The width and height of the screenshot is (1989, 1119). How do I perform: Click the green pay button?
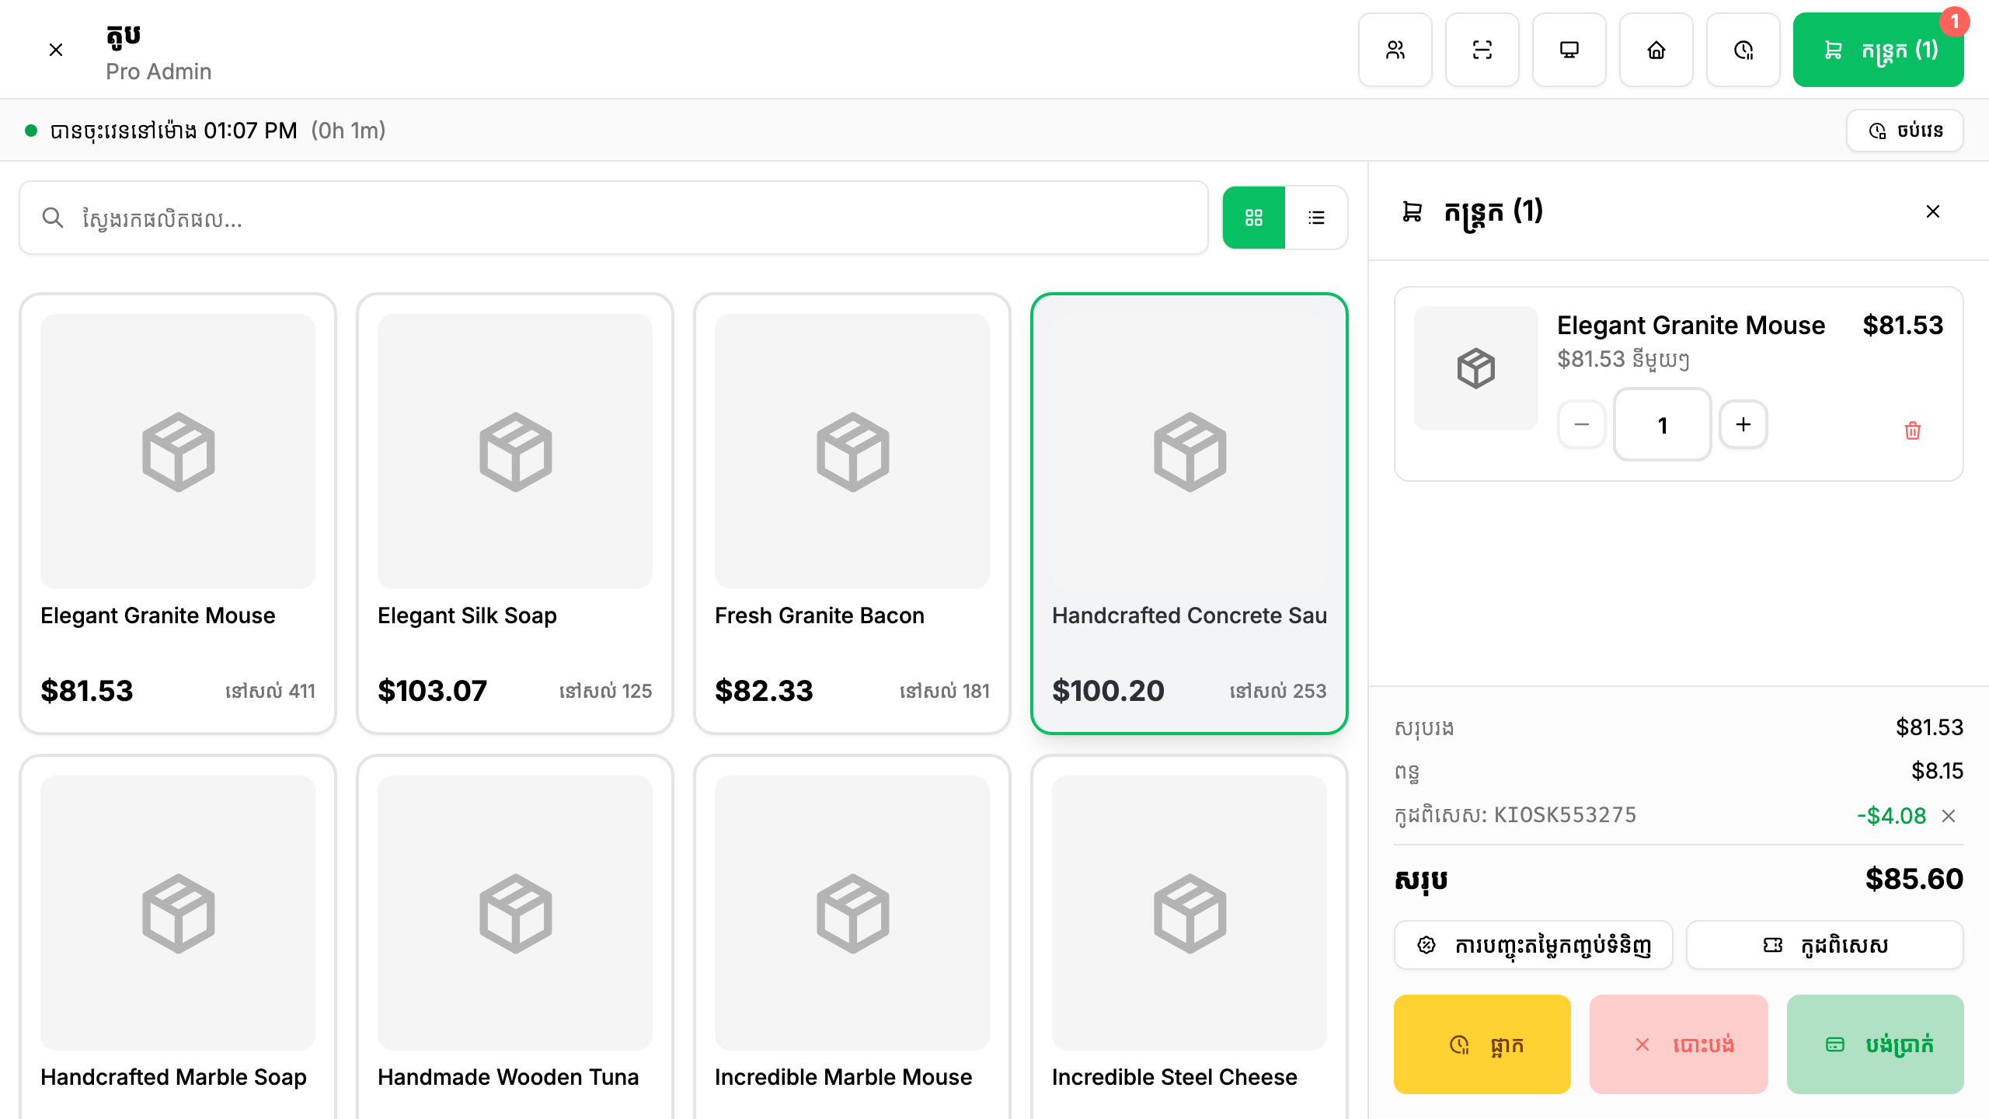coord(1876,1044)
